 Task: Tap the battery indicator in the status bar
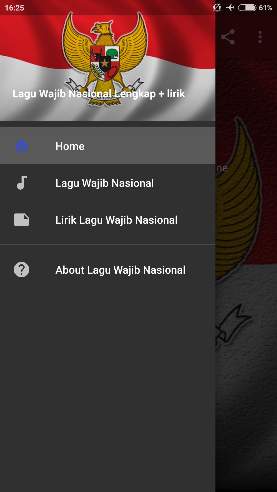pyautogui.click(x=247, y=8)
